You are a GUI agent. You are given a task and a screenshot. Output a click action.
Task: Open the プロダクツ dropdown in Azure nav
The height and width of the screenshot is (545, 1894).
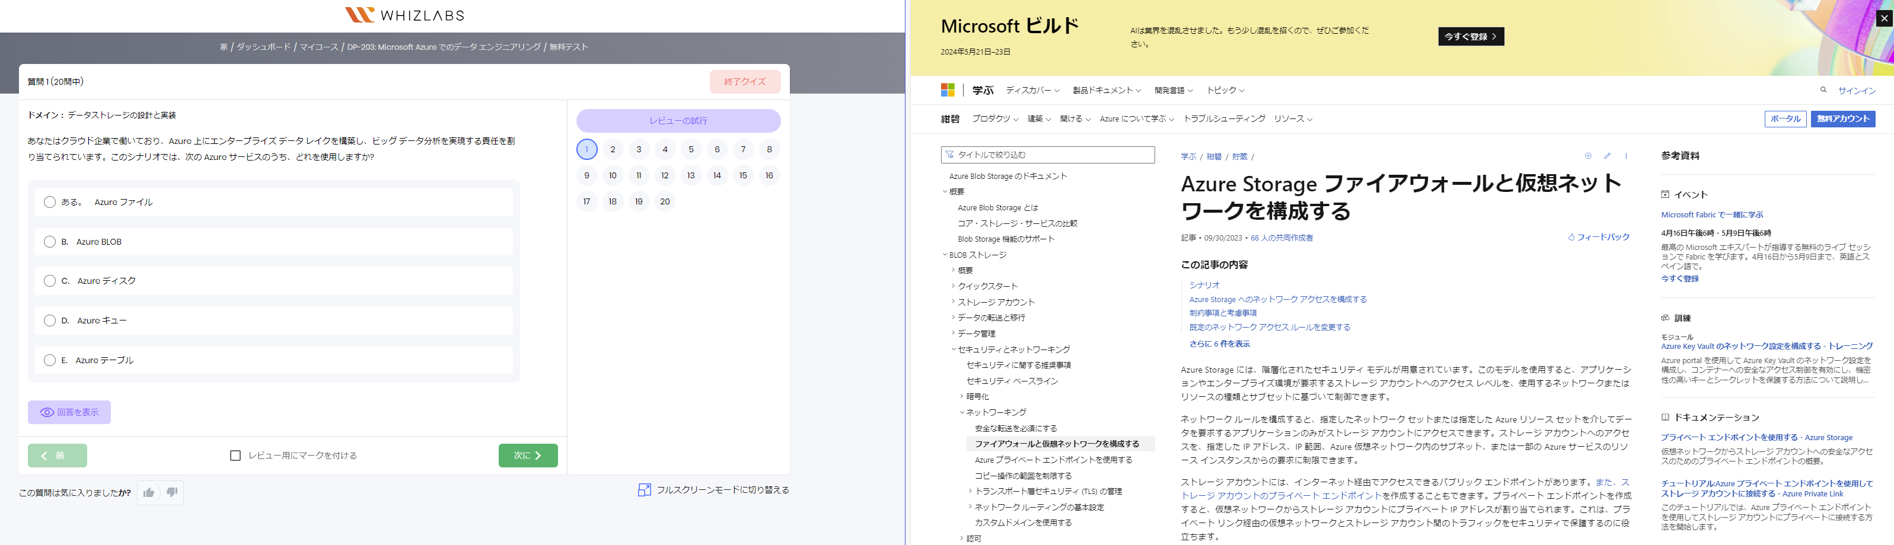pos(996,119)
